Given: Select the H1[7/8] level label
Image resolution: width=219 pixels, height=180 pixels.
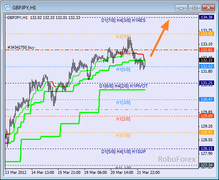Looking at the screenshot, I should tap(123, 37).
